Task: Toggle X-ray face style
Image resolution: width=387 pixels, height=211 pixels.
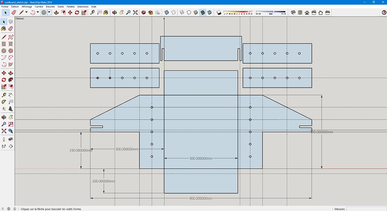Action: coord(166,12)
